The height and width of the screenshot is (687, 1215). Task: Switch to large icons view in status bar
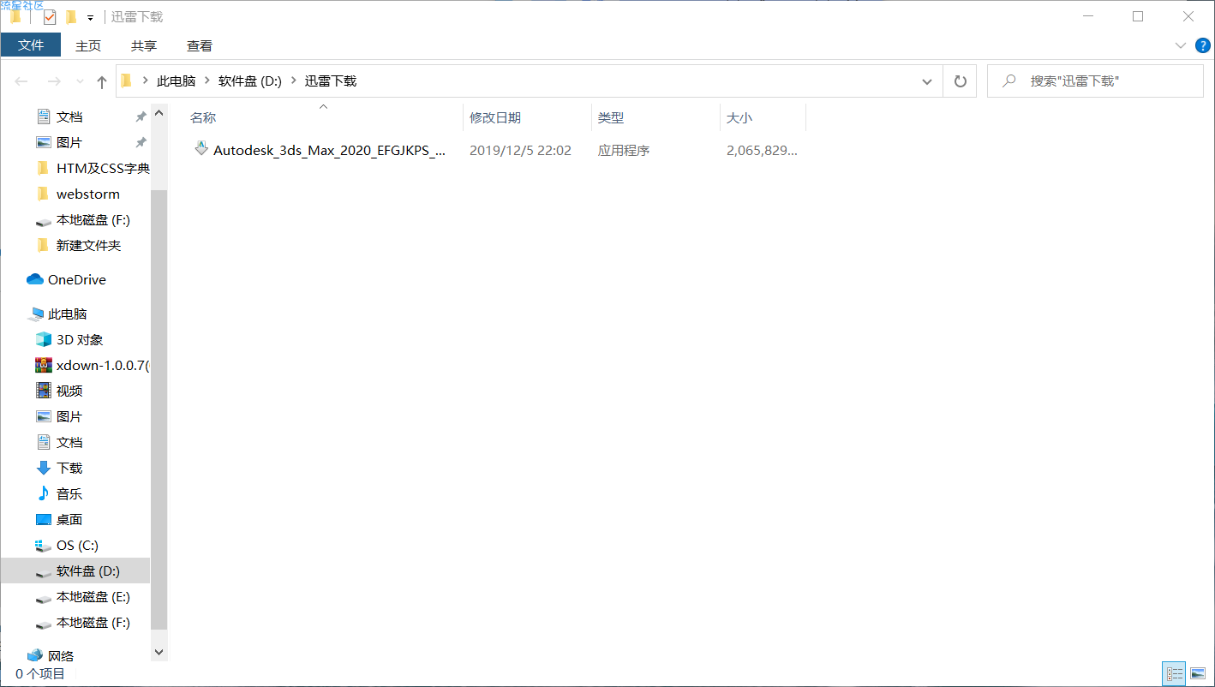coord(1197,673)
